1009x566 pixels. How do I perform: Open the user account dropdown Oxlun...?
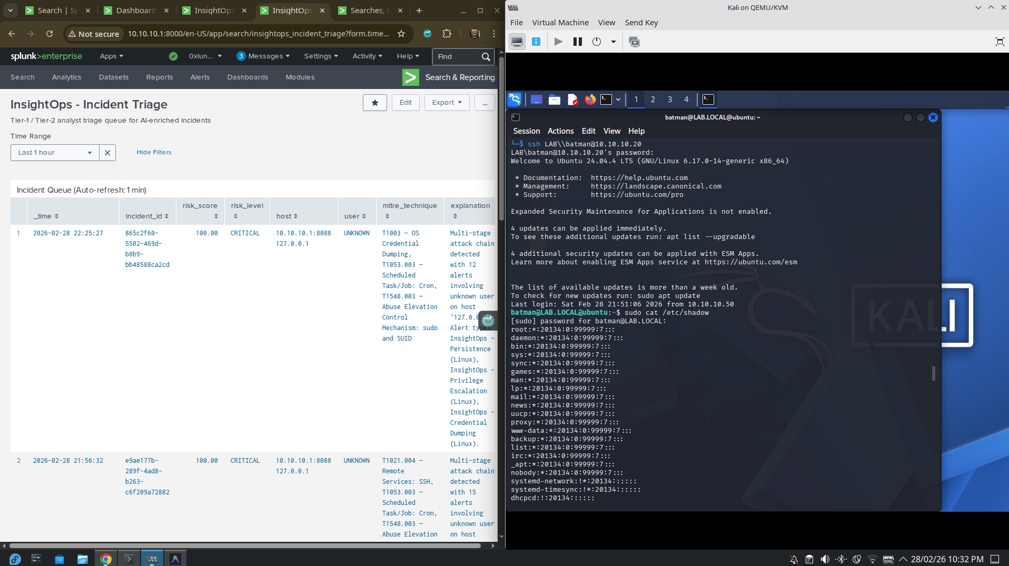point(205,56)
